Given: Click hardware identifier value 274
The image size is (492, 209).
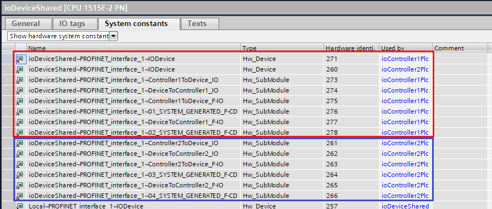Looking at the screenshot, I should click(x=332, y=90).
